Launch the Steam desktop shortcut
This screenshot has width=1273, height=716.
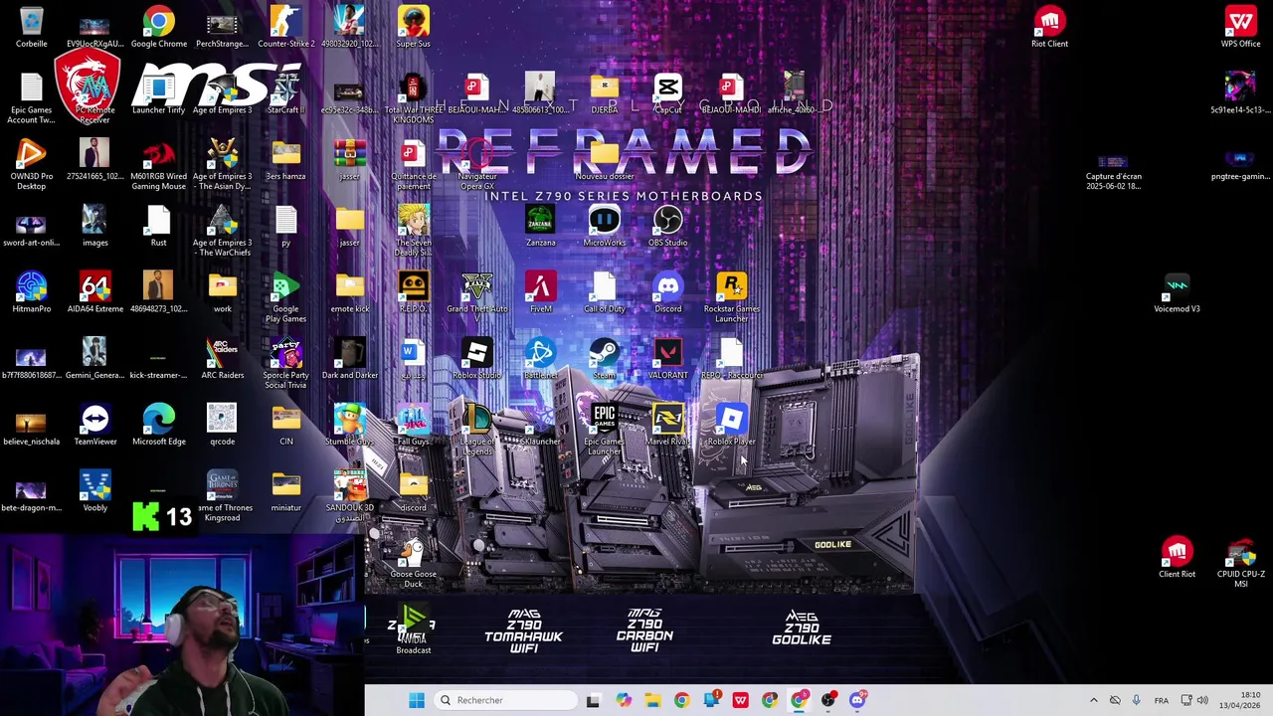coord(604,359)
